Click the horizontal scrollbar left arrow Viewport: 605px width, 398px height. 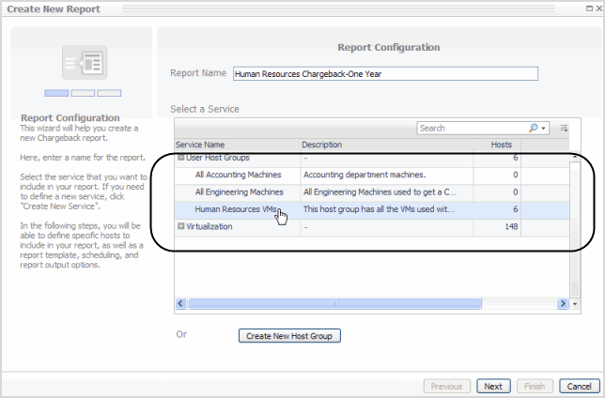tap(180, 303)
